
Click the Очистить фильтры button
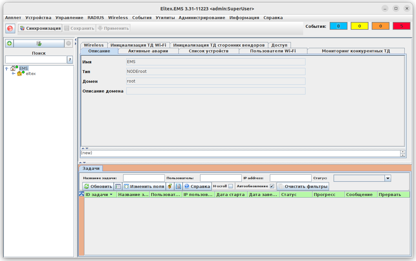(303, 186)
